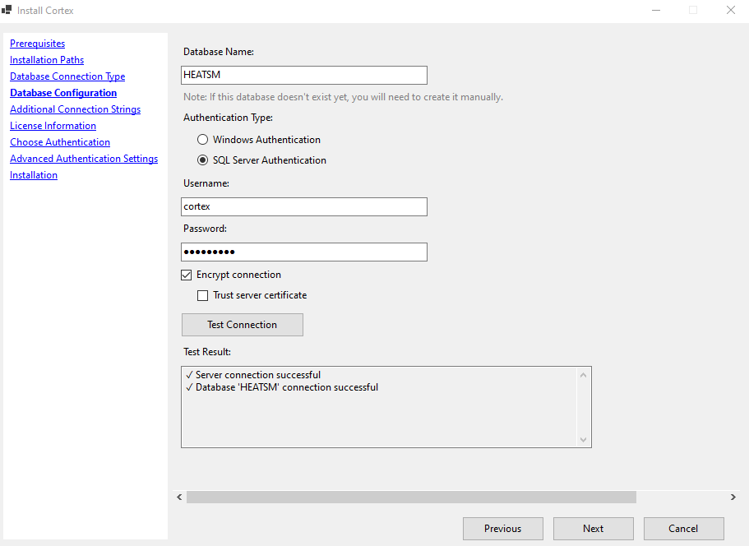
Task: Enable Trust server certificate
Action: click(x=202, y=295)
